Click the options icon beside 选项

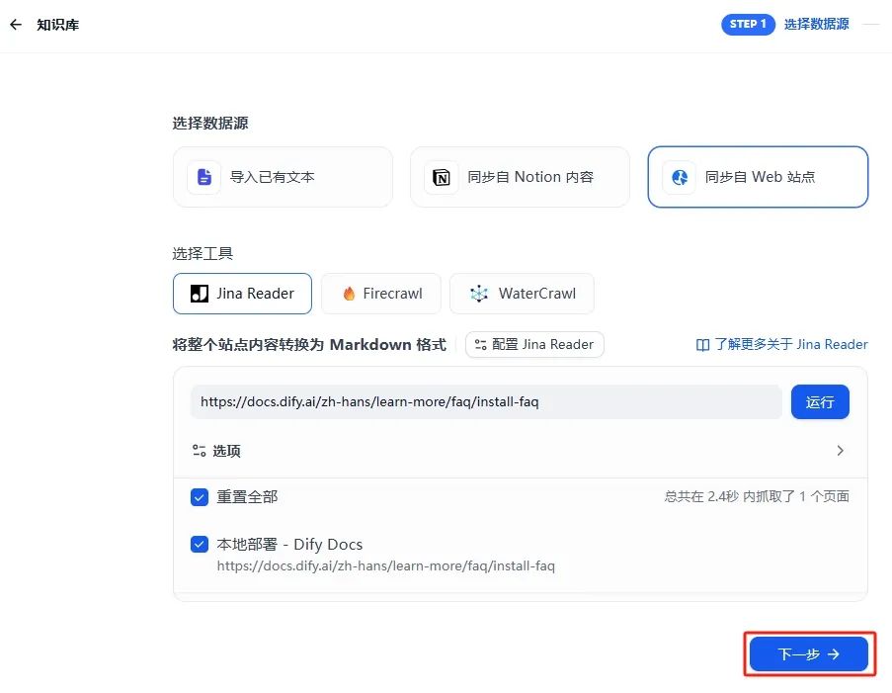tap(198, 451)
